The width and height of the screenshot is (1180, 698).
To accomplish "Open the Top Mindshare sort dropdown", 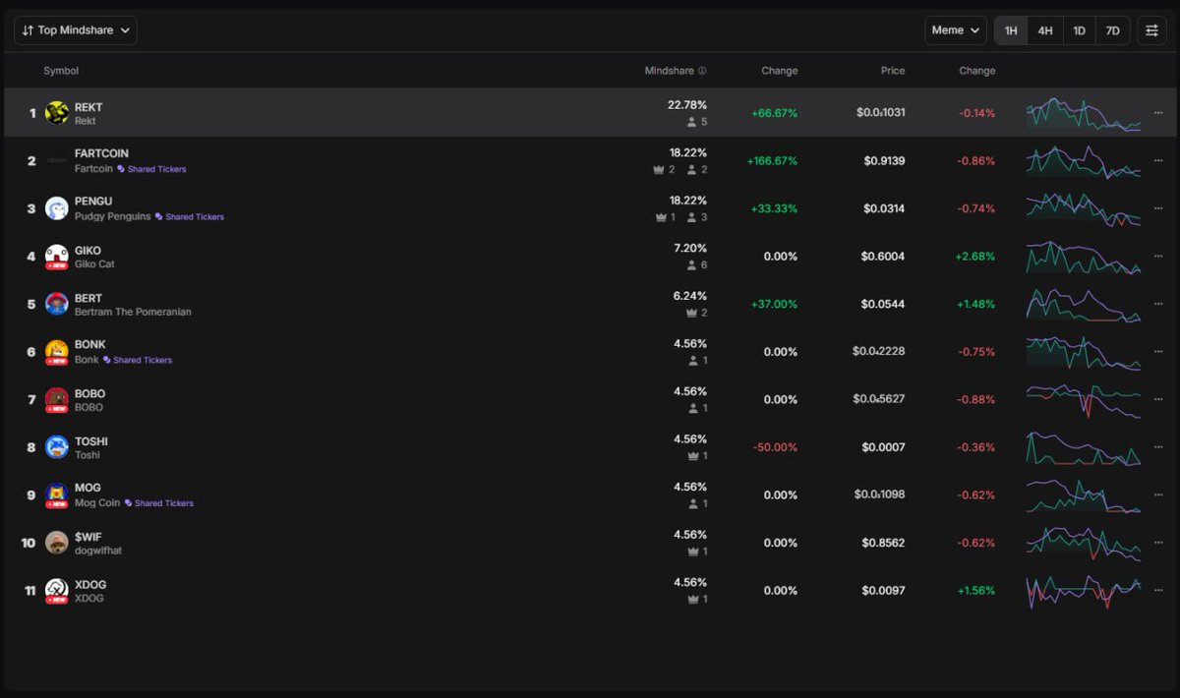I will tap(76, 30).
